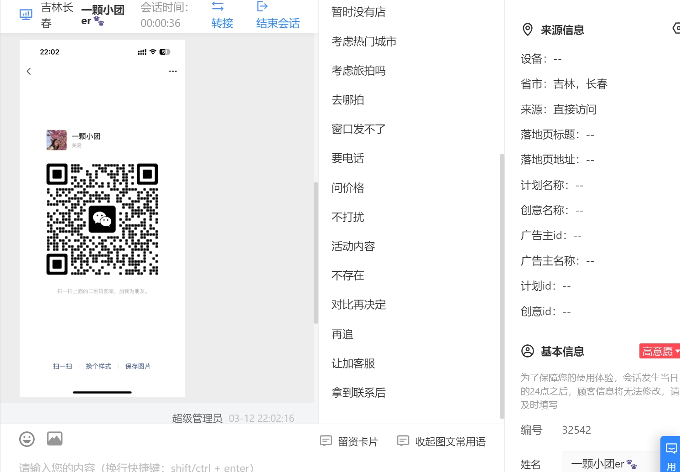The width and height of the screenshot is (680, 472).
Task: Open the 高意愿 intent level dropdown
Action: coord(660,351)
